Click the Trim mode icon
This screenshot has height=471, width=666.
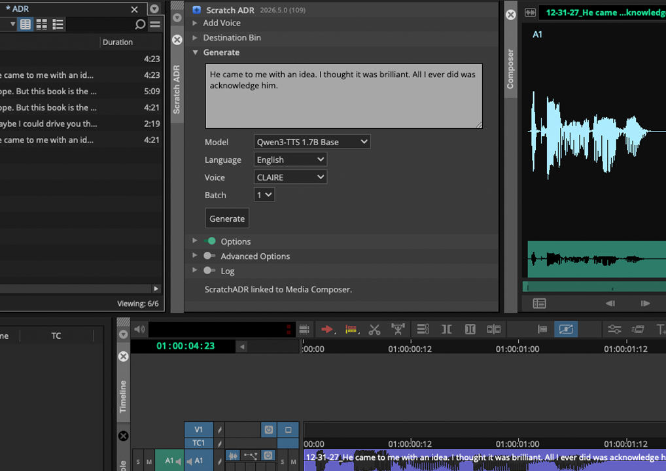(446, 329)
